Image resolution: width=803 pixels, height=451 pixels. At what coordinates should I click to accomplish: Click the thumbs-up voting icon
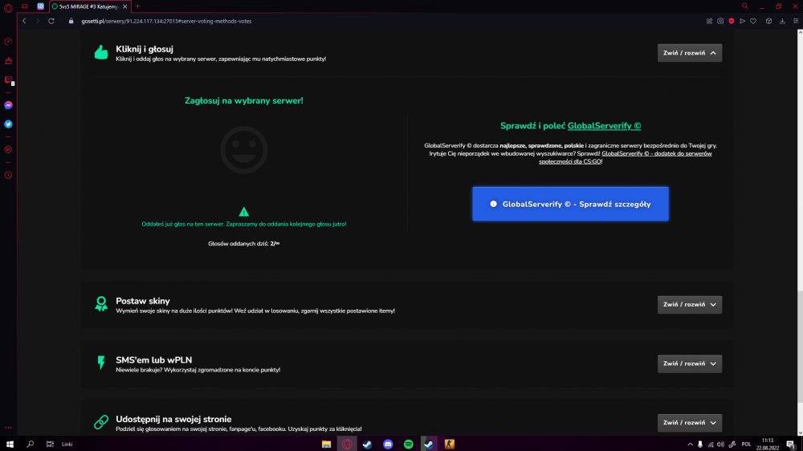click(101, 52)
